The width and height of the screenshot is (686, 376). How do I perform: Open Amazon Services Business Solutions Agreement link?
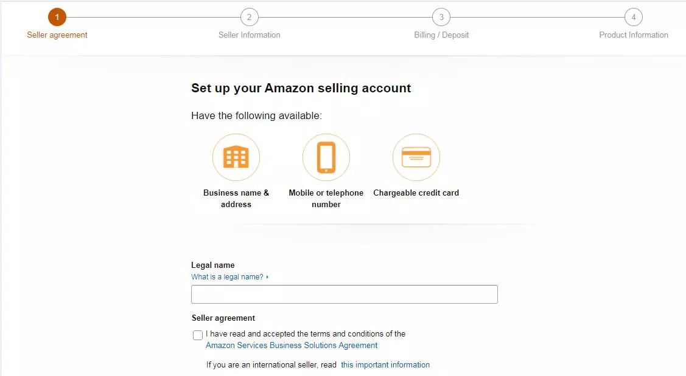click(x=292, y=346)
